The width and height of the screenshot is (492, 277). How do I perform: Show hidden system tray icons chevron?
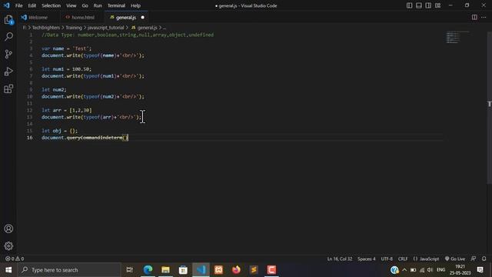[404, 270]
